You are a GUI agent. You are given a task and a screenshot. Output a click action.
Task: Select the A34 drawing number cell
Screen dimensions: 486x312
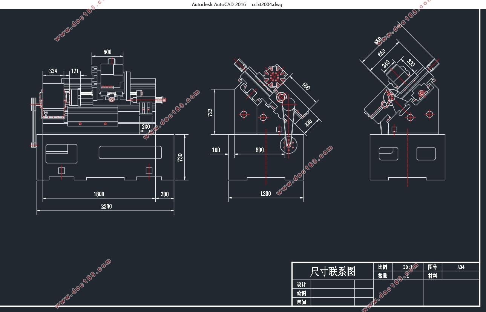tap(461, 267)
